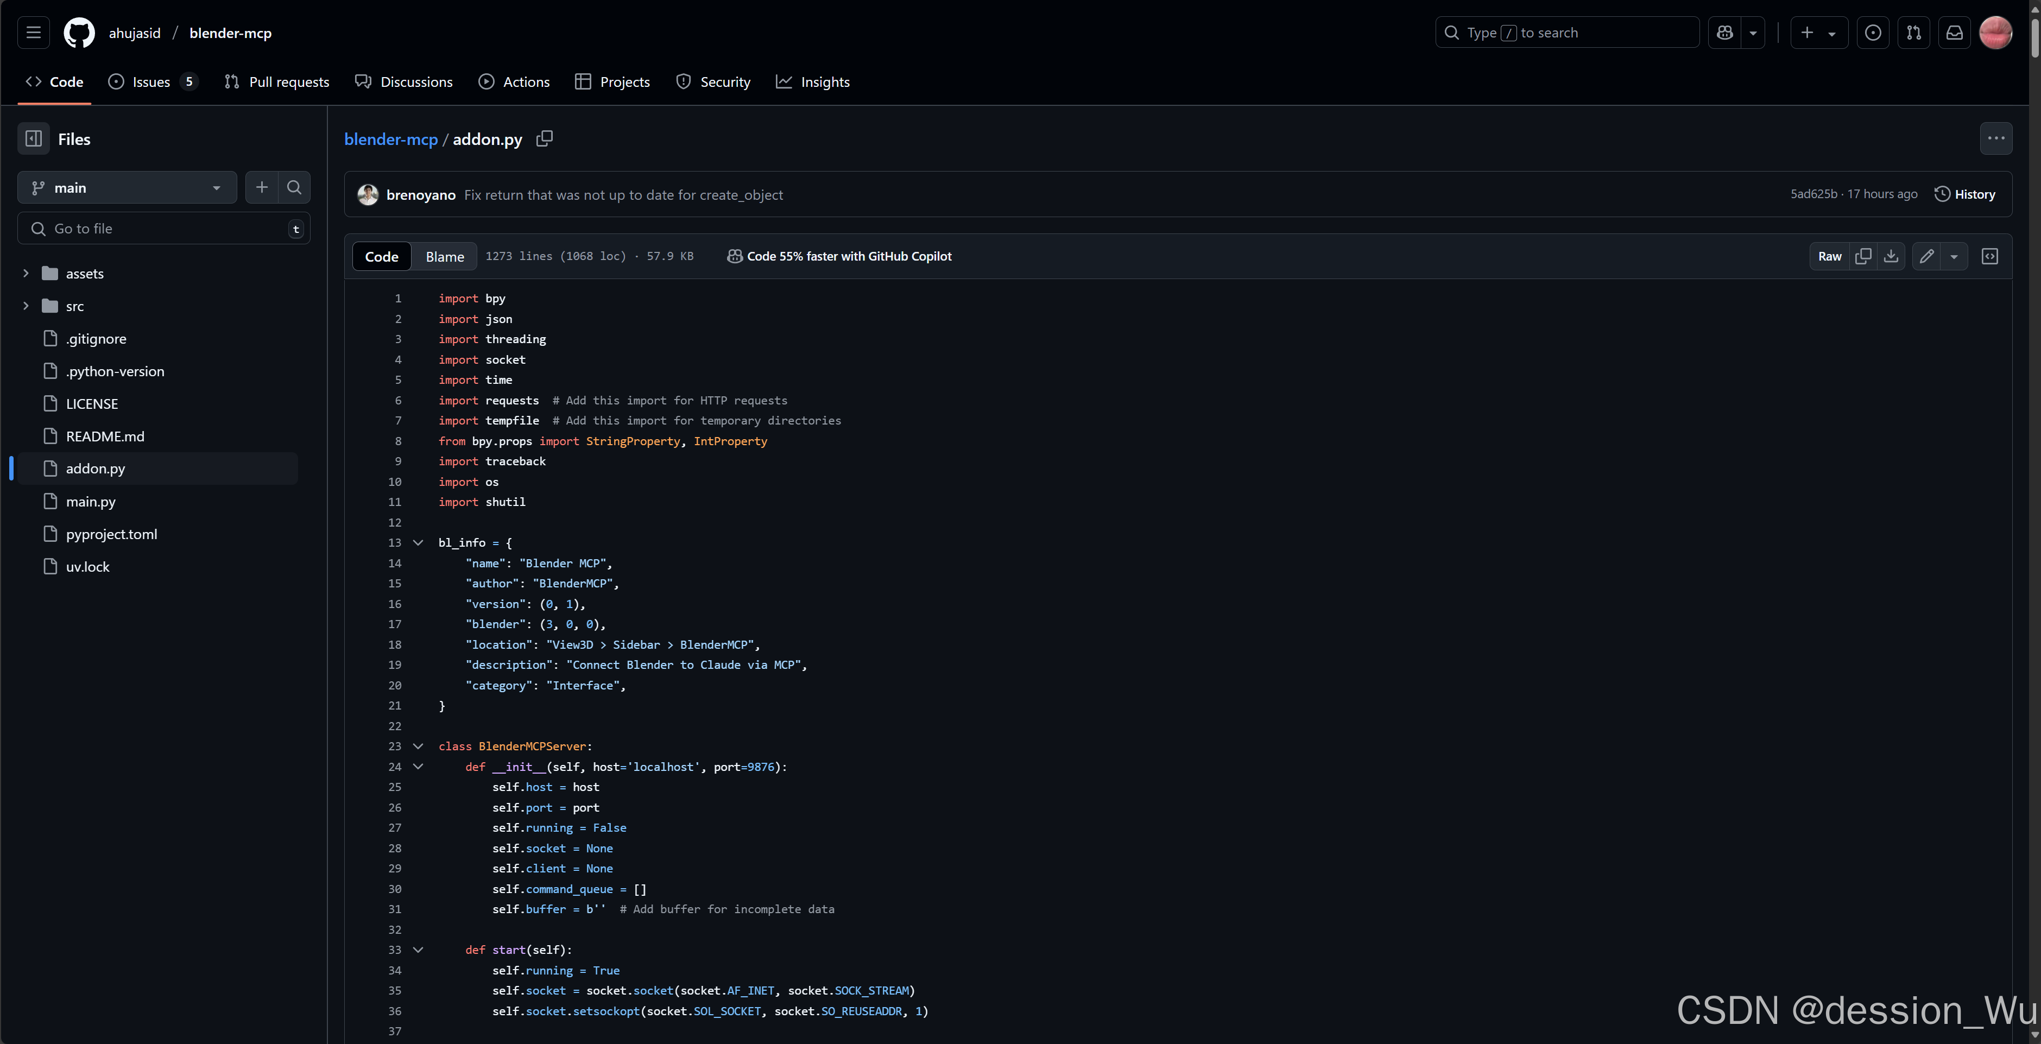Copy raw file contents with the copy icon
The height and width of the screenshot is (1044, 2041).
(x=1863, y=256)
